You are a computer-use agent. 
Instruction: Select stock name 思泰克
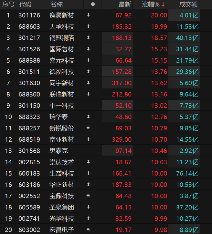pos(58,151)
